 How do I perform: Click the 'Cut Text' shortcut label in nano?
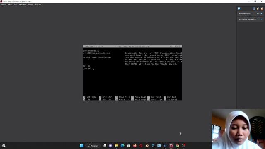156,97
